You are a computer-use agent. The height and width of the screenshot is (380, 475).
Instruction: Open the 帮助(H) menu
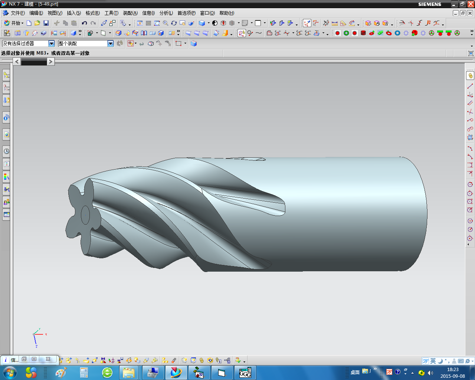[227, 13]
